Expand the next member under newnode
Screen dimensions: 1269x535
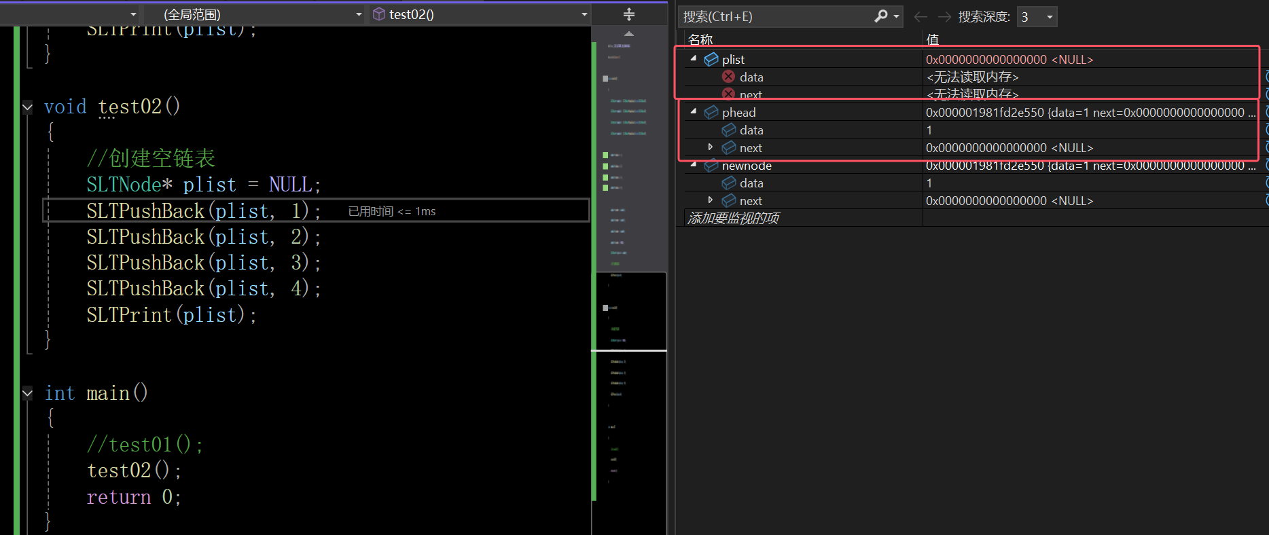point(711,200)
